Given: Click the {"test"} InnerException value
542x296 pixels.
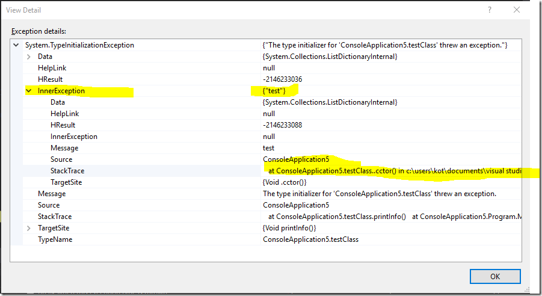Looking at the screenshot, I should 274,91.
